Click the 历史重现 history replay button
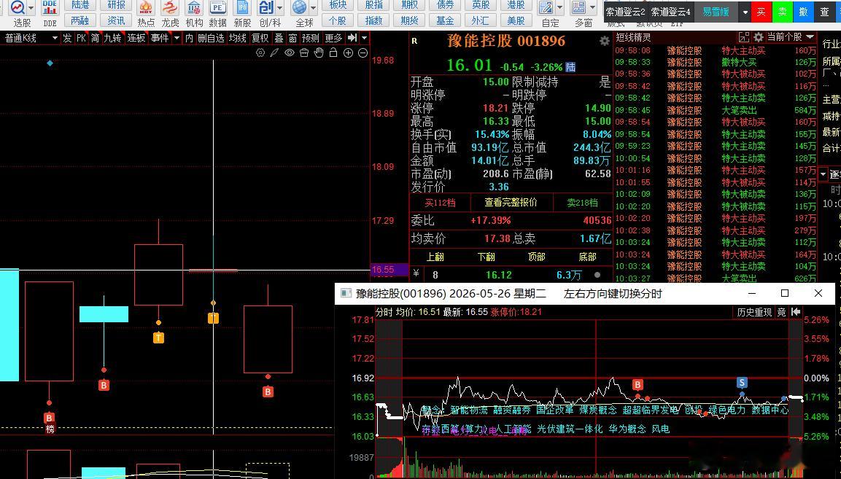The image size is (841, 479). (754, 311)
